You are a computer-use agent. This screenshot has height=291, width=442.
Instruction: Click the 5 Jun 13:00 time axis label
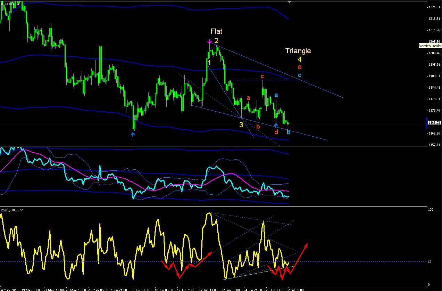click(x=140, y=289)
